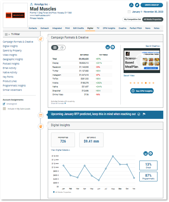
Task: Click the 87% Programmatic box
Action: [148, 177]
